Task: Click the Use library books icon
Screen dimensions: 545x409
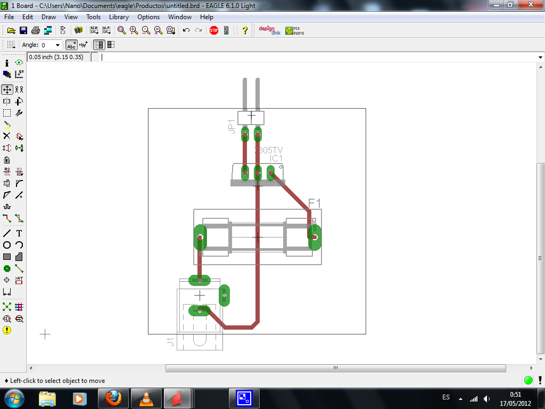Action: click(79, 30)
